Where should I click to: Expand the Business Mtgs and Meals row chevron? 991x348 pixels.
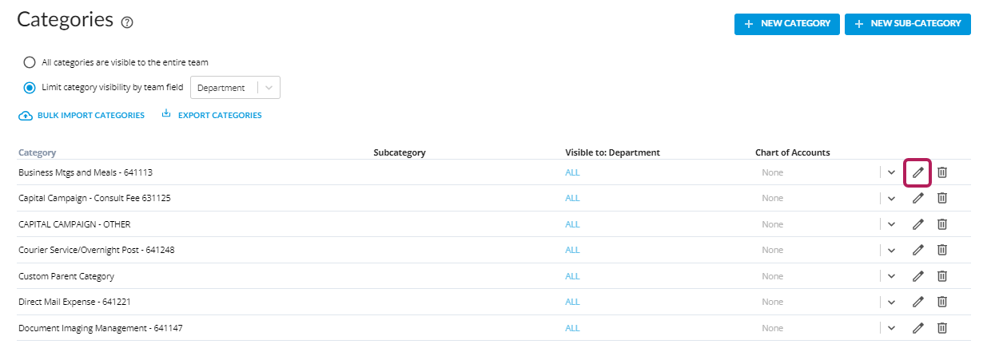coord(891,172)
